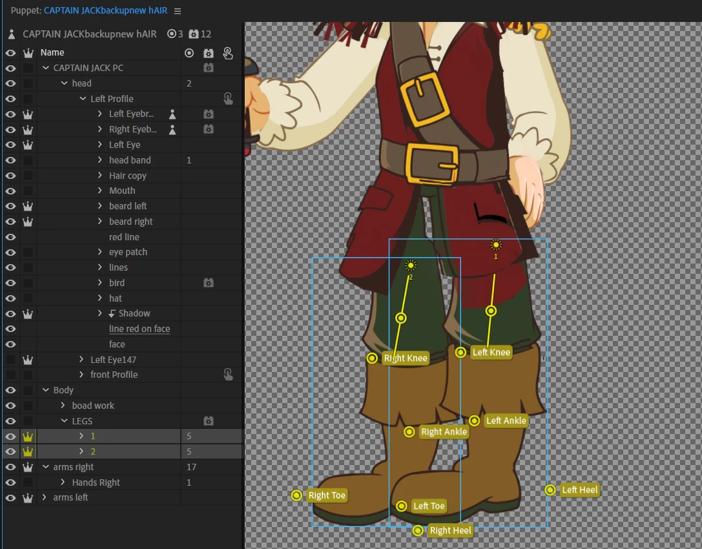Image resolution: width=702 pixels, height=549 pixels.
Task: Toggle yellow crown on layer 2 row
Action: (x=28, y=451)
